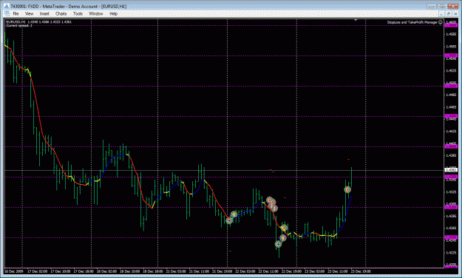Select the blue trade marker near 21 Dec 19:00

(229, 220)
